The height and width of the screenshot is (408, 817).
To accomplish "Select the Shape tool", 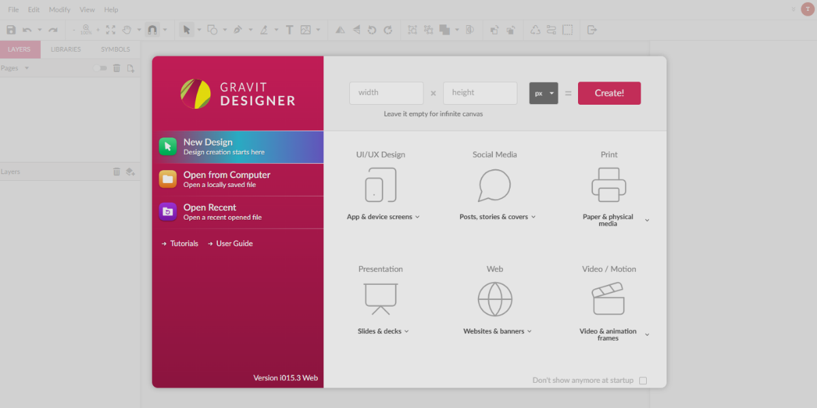I will (211, 30).
